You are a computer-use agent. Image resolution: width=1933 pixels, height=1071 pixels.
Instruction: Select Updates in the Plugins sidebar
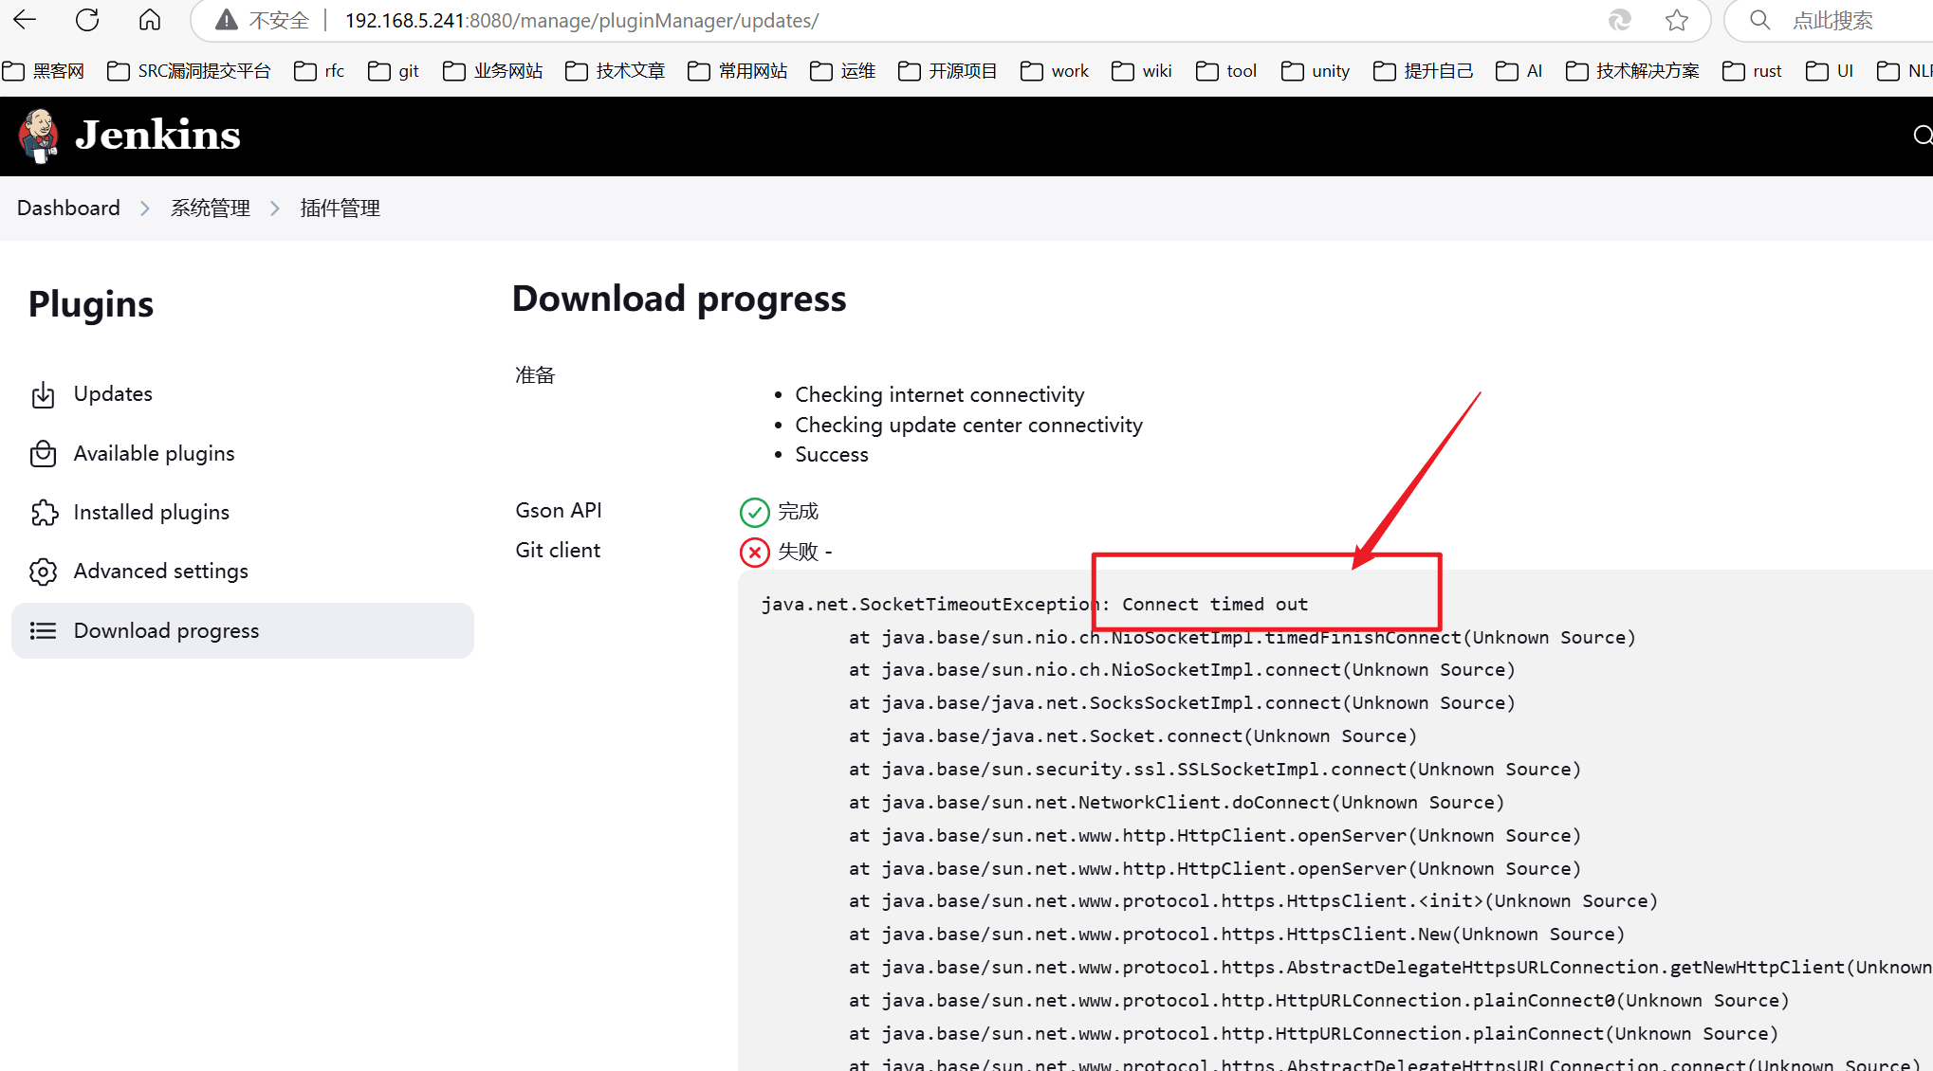click(243, 394)
